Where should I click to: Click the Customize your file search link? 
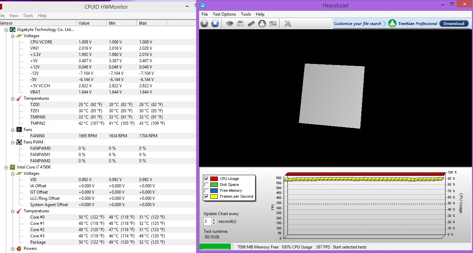357,24
